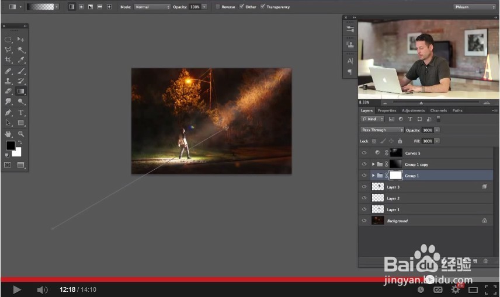
Task: Switch to the Channels tab
Action: point(439,111)
